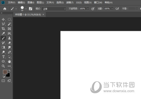Viewport: 141px width, 99px height.
Task: Open the 3D(D) menu
Action: coord(79,2)
